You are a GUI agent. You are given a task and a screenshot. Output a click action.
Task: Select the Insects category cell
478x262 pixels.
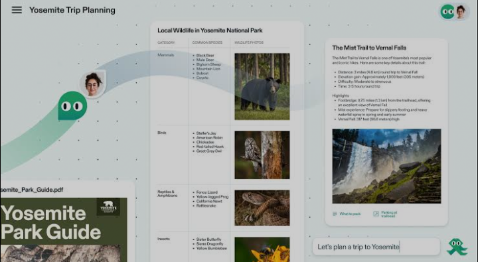pyautogui.click(x=163, y=239)
